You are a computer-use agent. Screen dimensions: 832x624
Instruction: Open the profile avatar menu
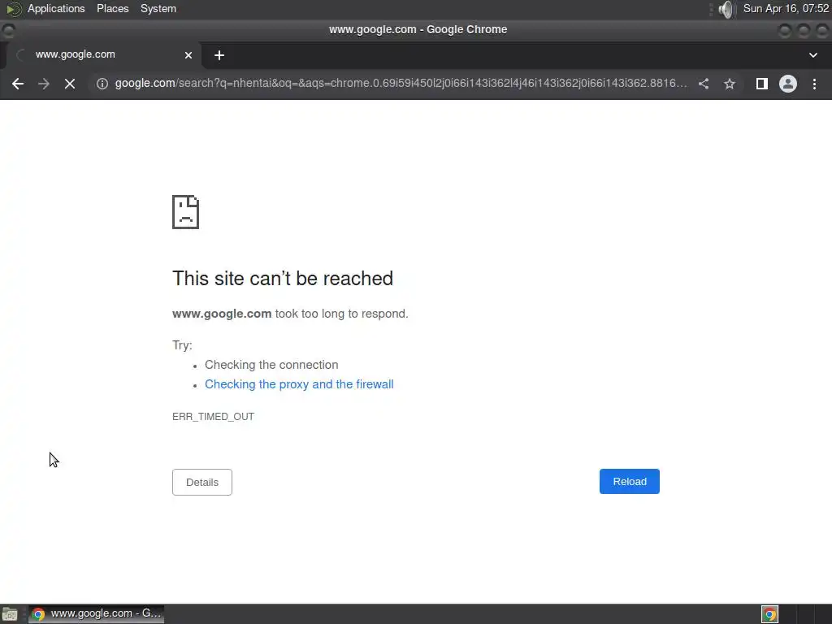[x=788, y=84]
